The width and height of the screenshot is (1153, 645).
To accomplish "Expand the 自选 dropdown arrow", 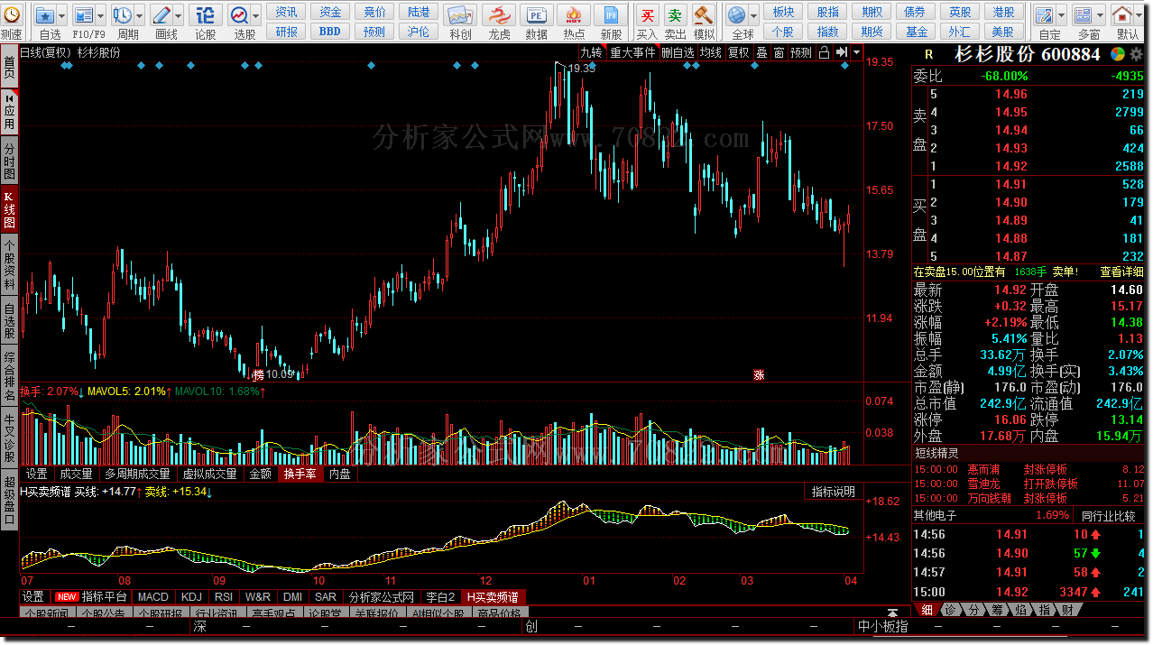I will pyautogui.click(x=60, y=15).
